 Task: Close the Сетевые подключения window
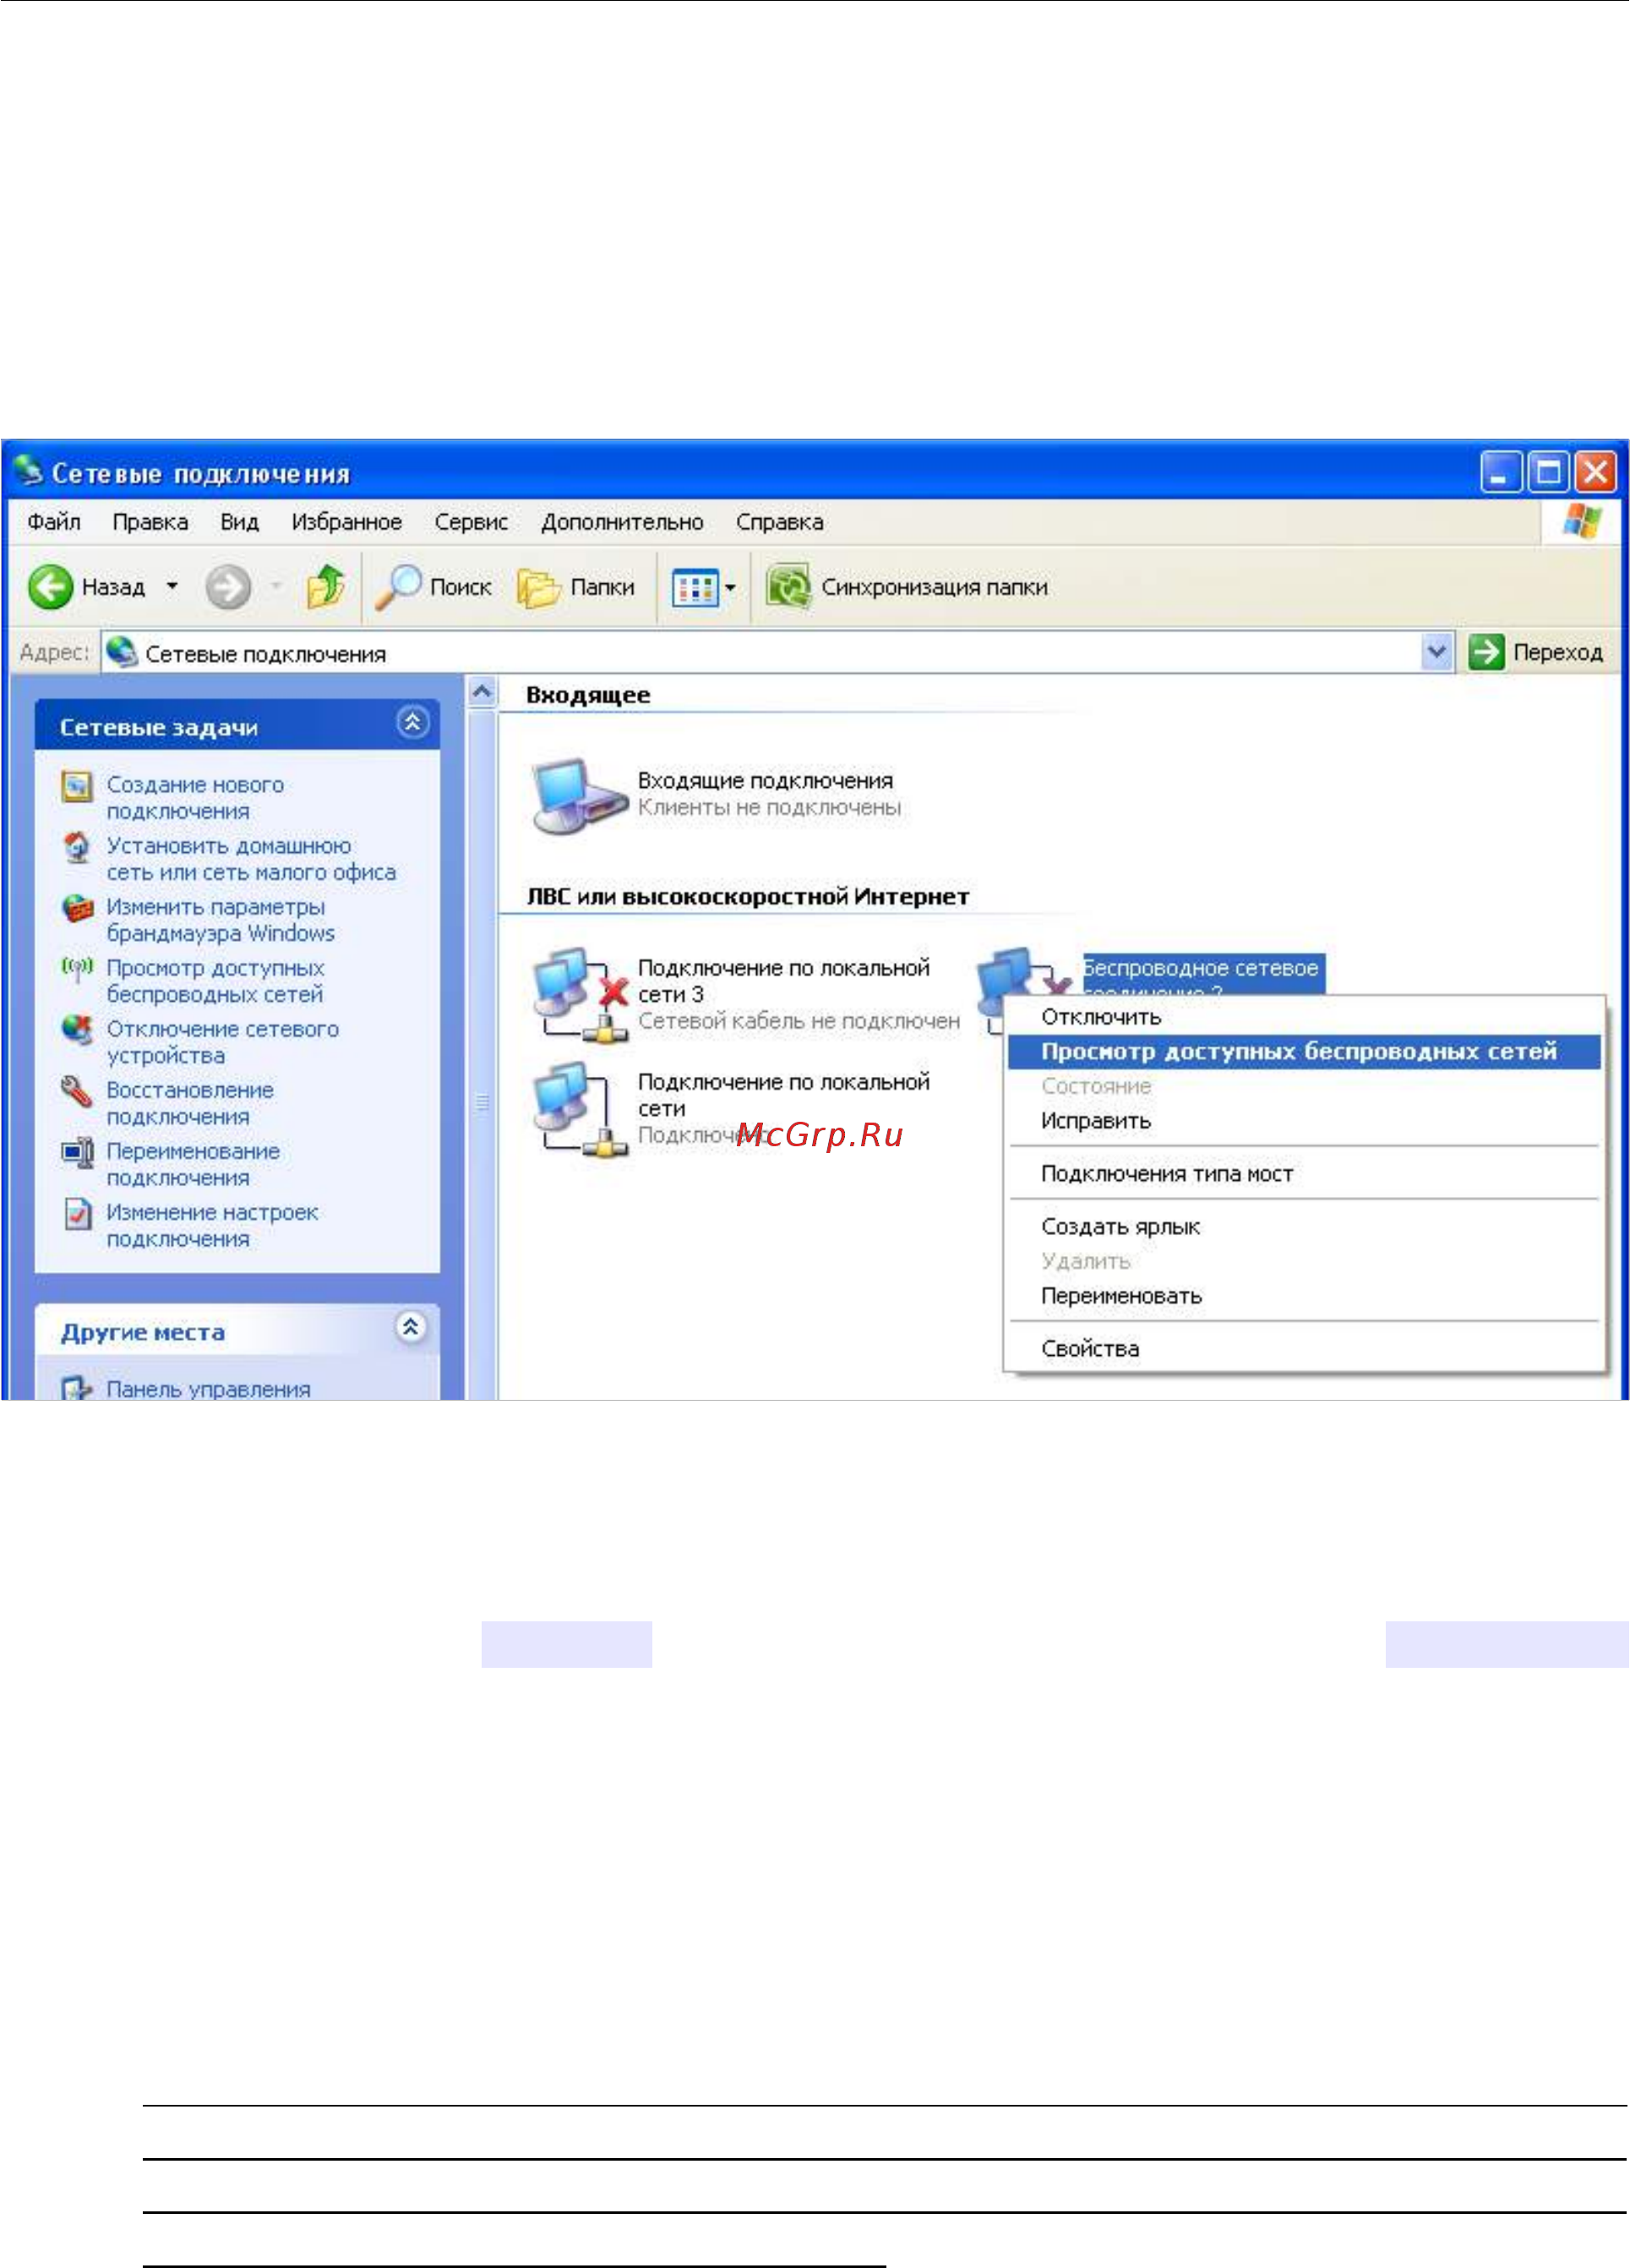click(x=1596, y=472)
